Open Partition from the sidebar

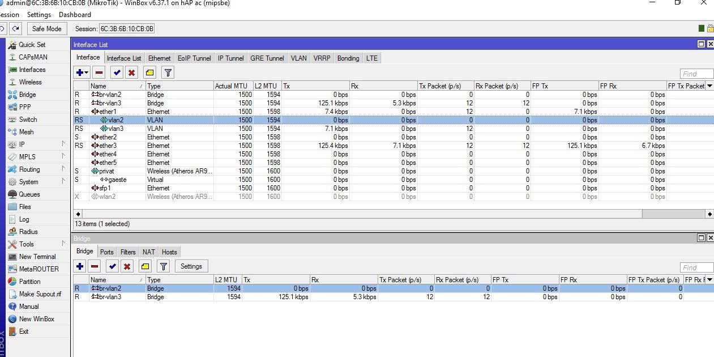[x=29, y=282]
